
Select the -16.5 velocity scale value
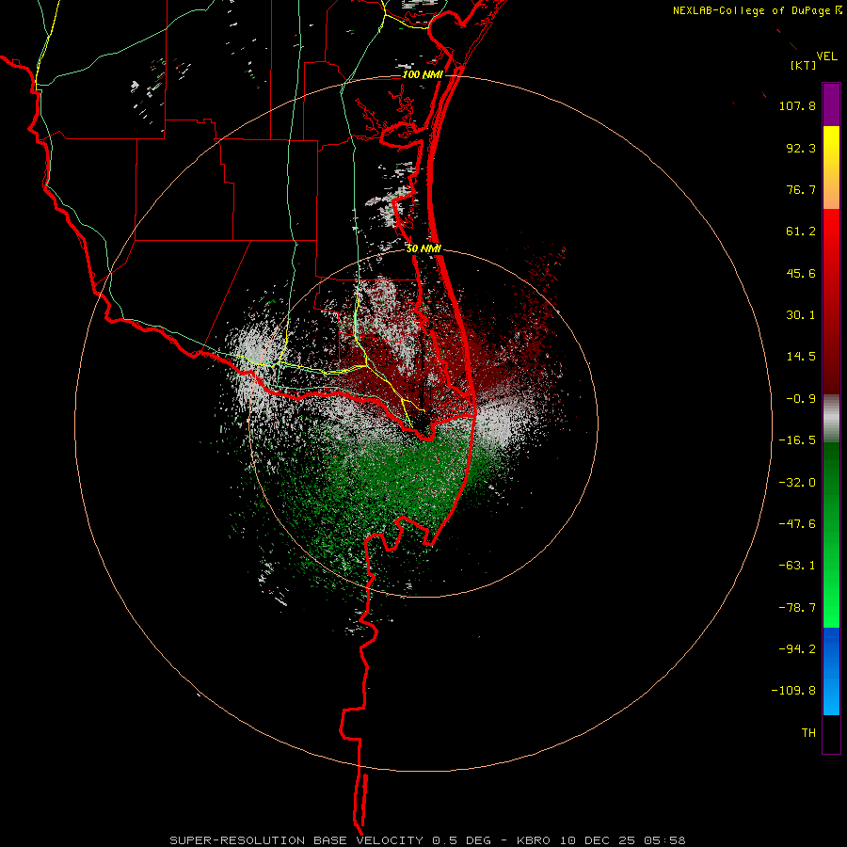797,440
